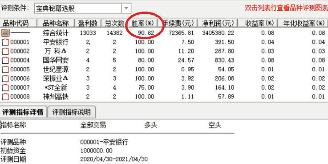Viewport: 328px width, 164px height.
Task: Select the 神州高铁 row name
Action: 56,97
